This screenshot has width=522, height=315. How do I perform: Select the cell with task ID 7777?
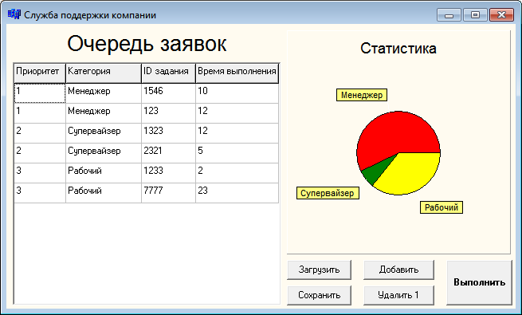[168, 193]
